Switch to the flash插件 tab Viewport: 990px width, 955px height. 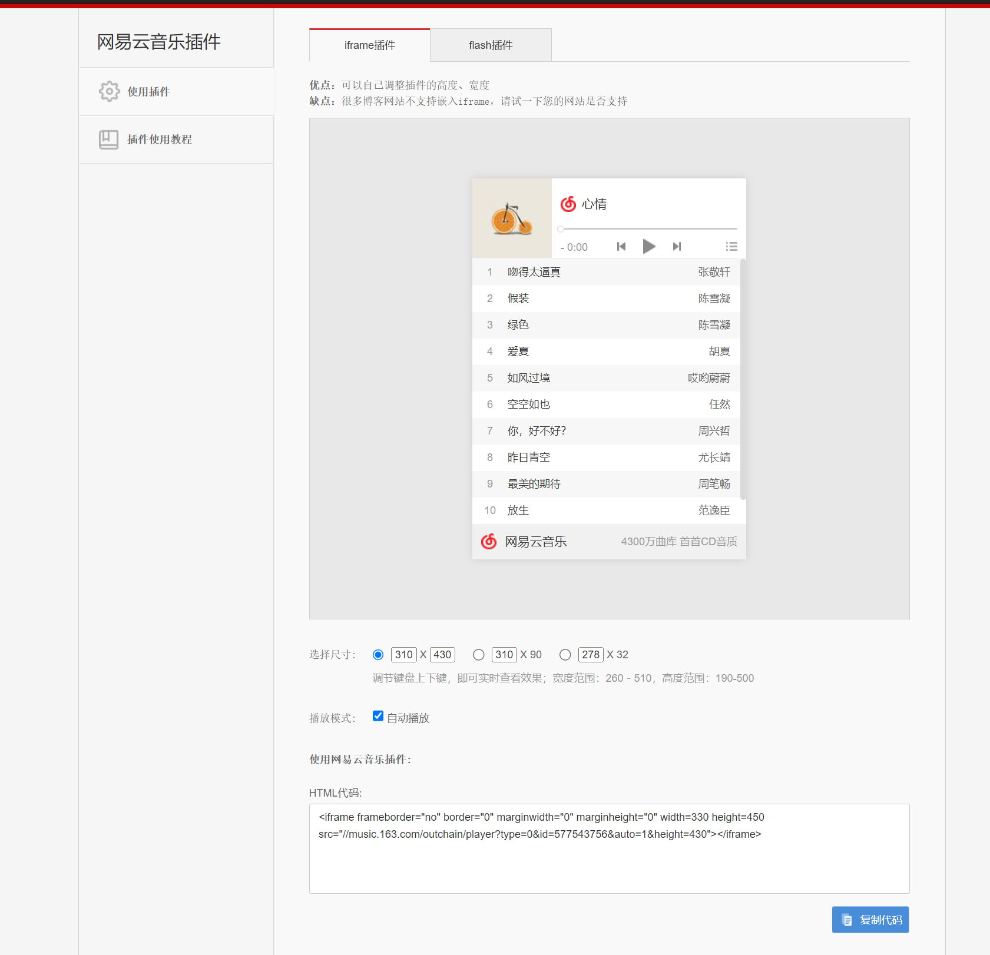pos(491,45)
